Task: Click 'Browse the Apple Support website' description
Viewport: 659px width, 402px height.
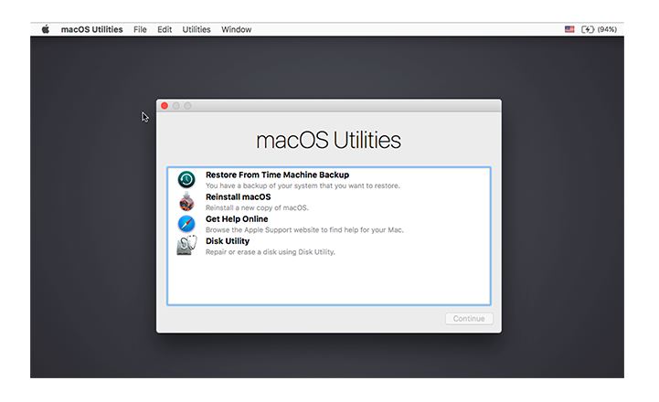Action: [304, 229]
